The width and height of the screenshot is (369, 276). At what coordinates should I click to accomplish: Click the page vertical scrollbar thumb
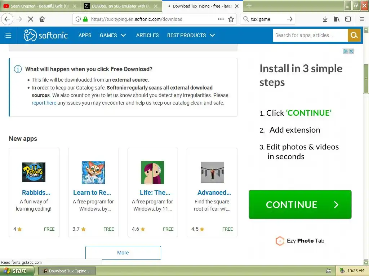click(366, 79)
